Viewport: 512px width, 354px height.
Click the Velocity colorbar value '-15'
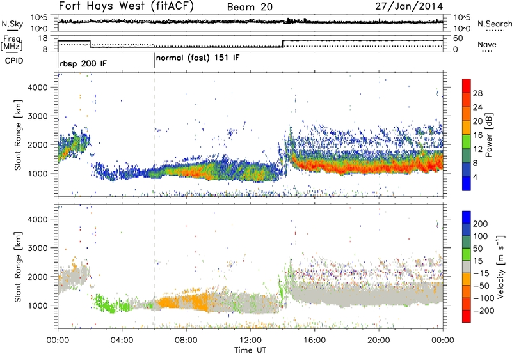point(481,273)
